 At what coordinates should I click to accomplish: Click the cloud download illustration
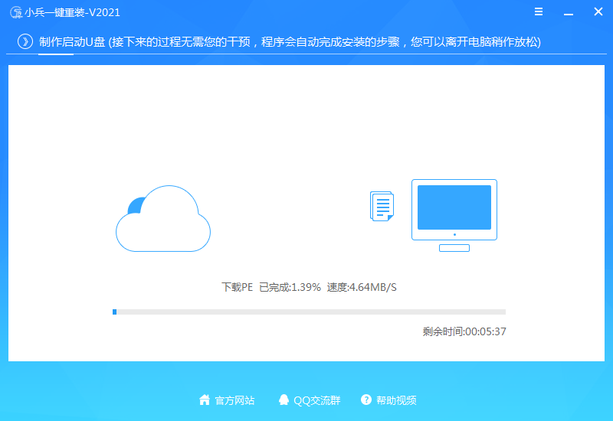163,218
